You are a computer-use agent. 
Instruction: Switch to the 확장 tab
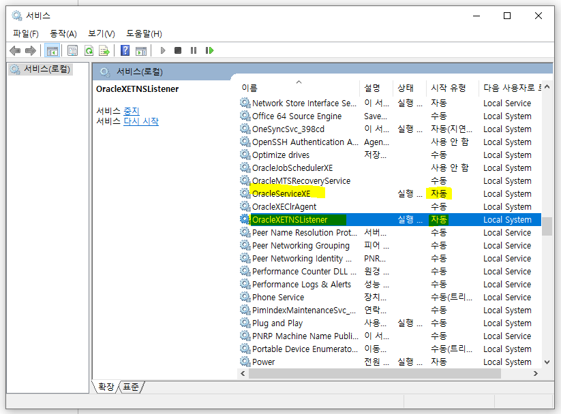coord(106,387)
